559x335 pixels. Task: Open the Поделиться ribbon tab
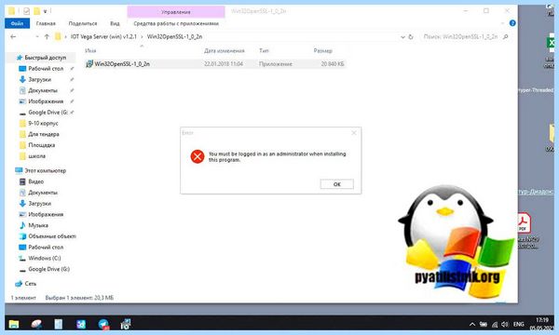click(x=83, y=23)
